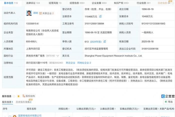Select the 历史股东镜像 2 sub-tab
175x117 pixels.
tap(23, 102)
